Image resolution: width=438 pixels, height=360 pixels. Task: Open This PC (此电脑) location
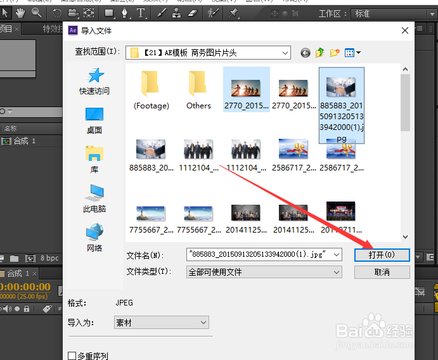pyautogui.click(x=94, y=199)
